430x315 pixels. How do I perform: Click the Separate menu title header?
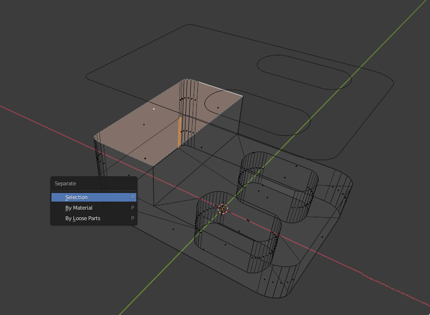[x=66, y=183]
